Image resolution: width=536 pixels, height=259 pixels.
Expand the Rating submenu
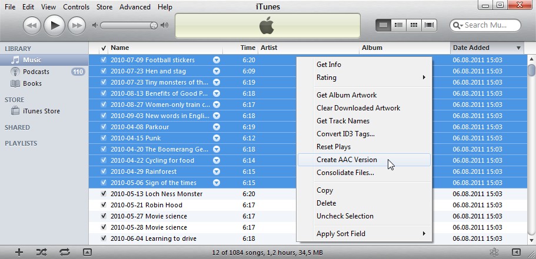[x=364, y=78]
